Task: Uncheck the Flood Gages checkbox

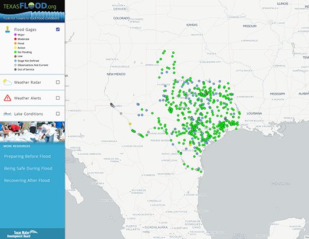Action: (58, 30)
